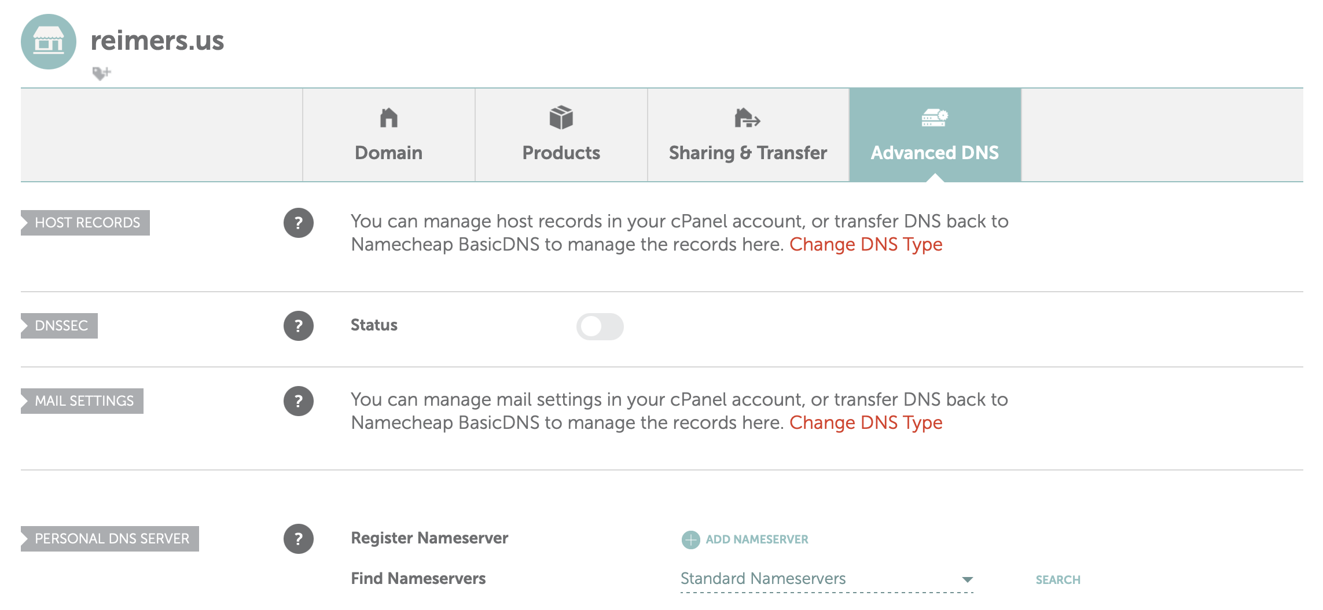Click the HOST RECORDS section label
1323x610 pixels.
point(86,223)
